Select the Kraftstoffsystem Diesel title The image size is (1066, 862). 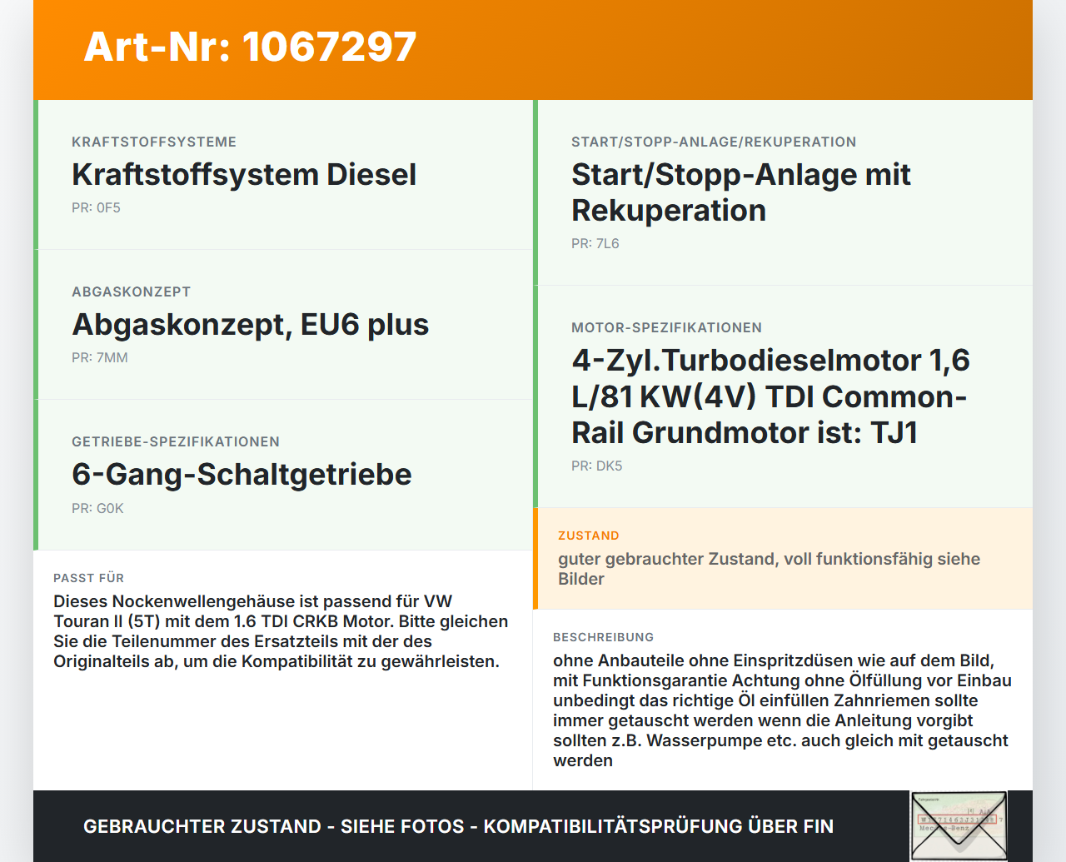tap(244, 174)
